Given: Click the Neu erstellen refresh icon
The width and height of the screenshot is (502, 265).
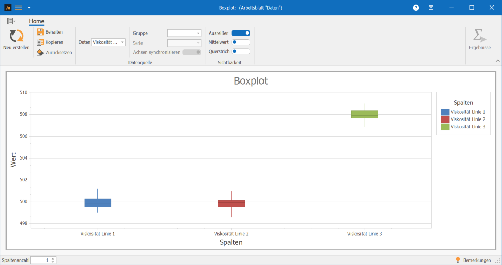Looking at the screenshot, I should click(16, 36).
